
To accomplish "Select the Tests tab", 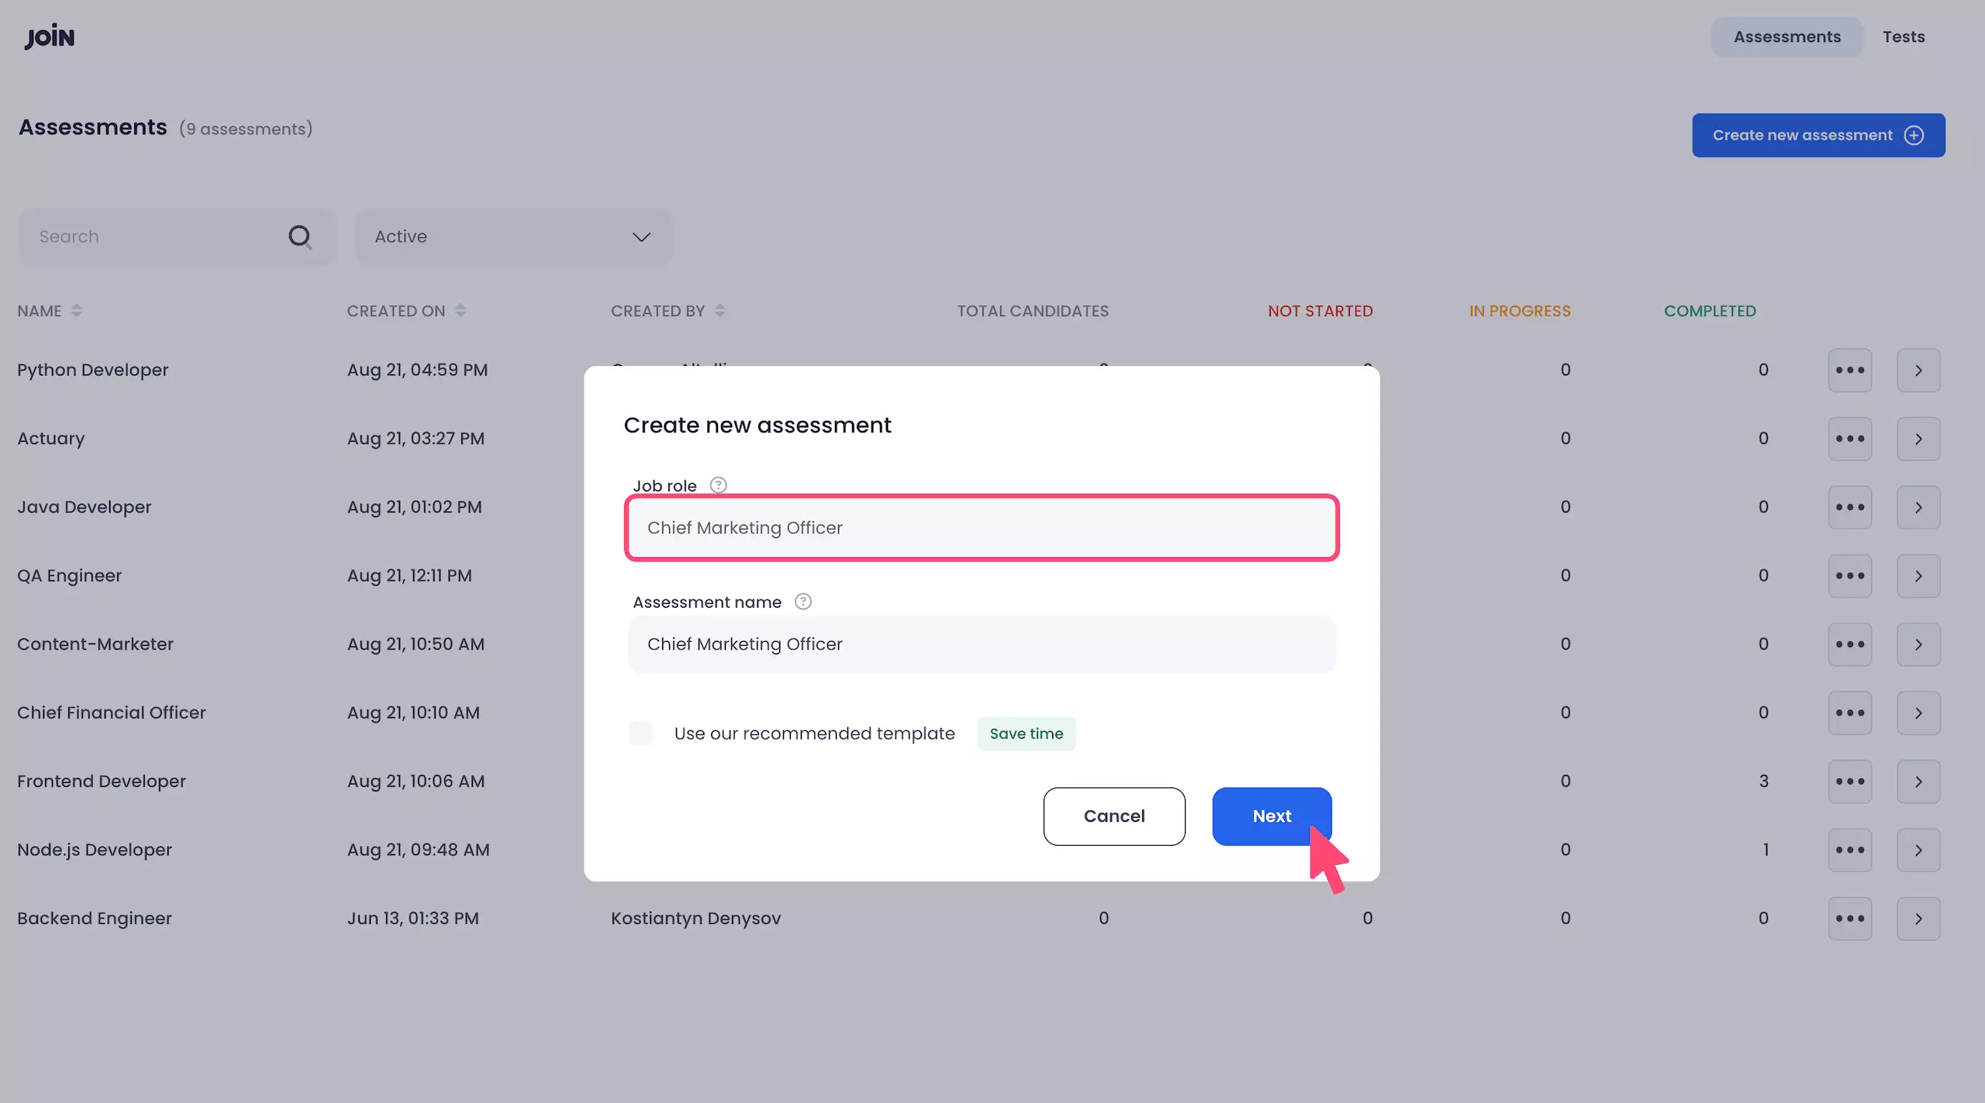I will click(x=1904, y=36).
